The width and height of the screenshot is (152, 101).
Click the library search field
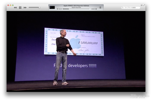click(131, 8)
